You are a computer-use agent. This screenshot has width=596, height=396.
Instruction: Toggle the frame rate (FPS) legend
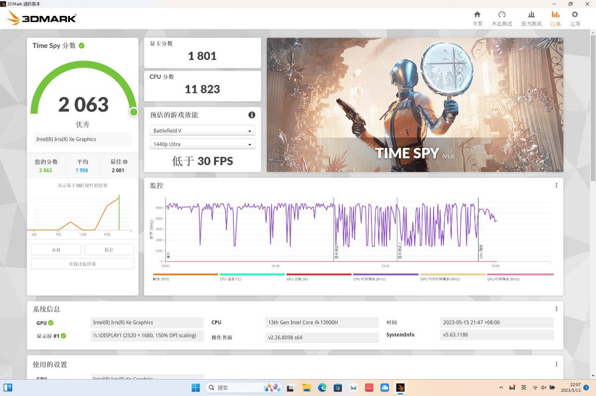186,276
